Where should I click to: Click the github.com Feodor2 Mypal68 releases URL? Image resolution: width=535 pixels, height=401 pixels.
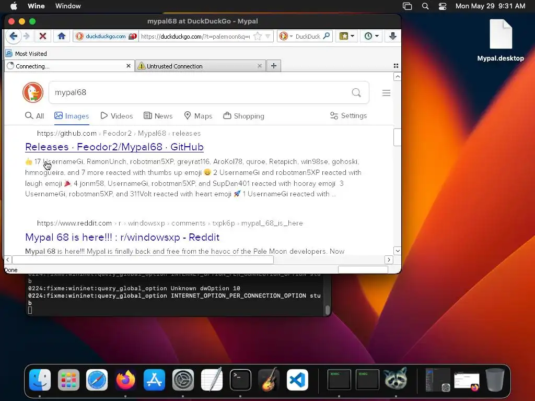(119, 133)
